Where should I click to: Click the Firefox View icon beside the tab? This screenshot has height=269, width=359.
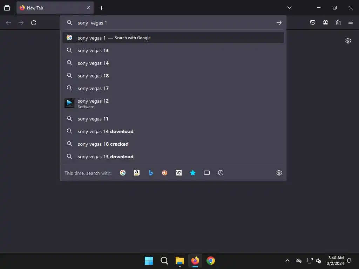click(x=7, y=8)
